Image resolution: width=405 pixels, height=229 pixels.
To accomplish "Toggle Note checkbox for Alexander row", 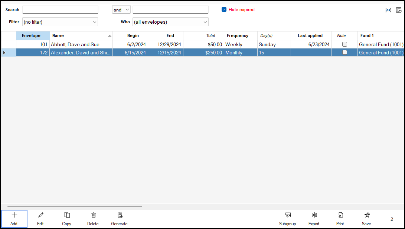I will click(x=344, y=53).
